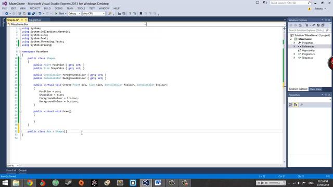Switch to the Class View tab
333x187 pixels.
pos(315,89)
